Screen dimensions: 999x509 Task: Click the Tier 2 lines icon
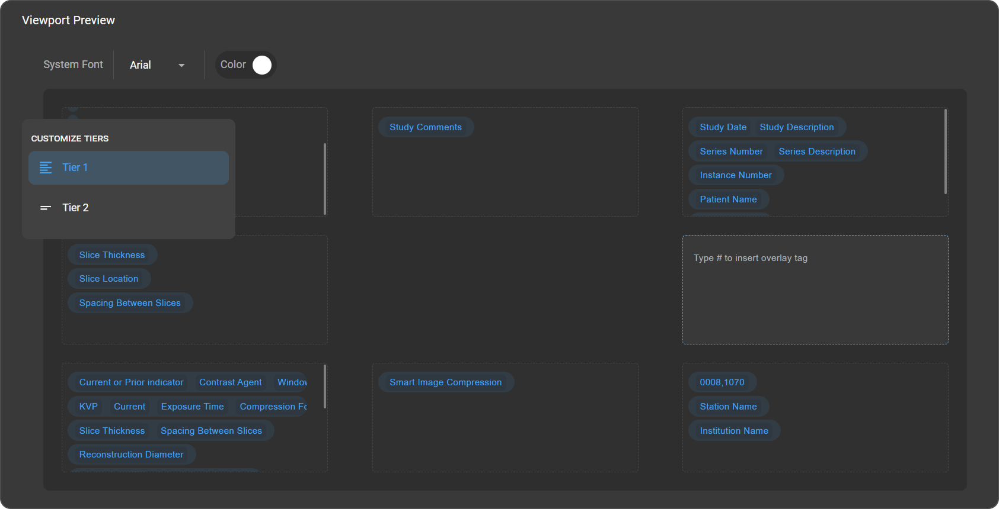point(46,208)
